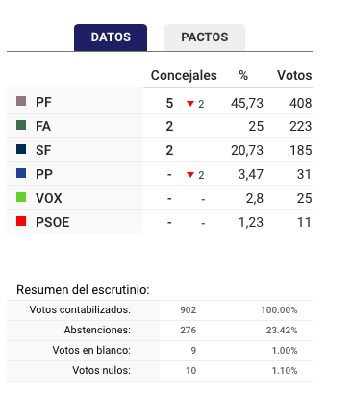Image resolution: width=352 pixels, height=394 pixels.
Task: Click the Votos contabilizados label
Action: point(80,309)
